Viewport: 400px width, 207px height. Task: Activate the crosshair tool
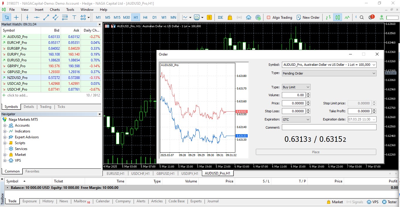tap(16, 18)
